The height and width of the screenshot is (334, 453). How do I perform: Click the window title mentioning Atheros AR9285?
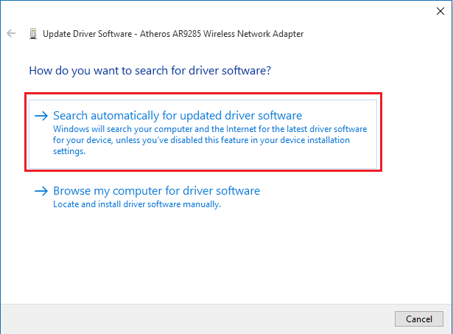pos(173,34)
